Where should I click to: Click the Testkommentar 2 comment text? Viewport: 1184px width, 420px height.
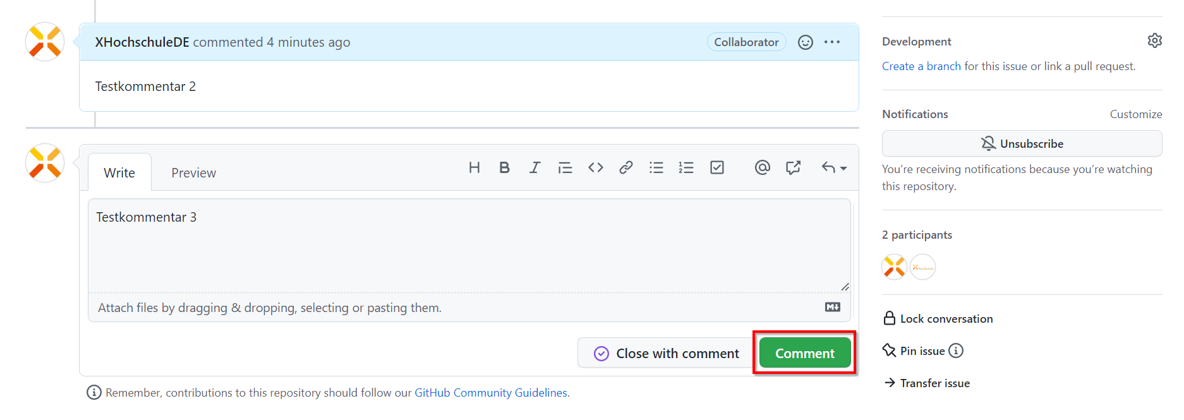(x=145, y=87)
